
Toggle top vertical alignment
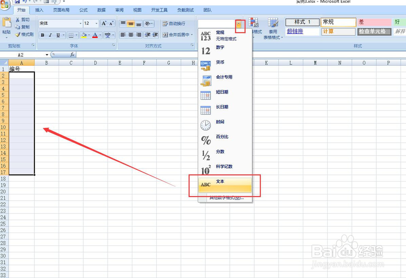tap(123, 24)
